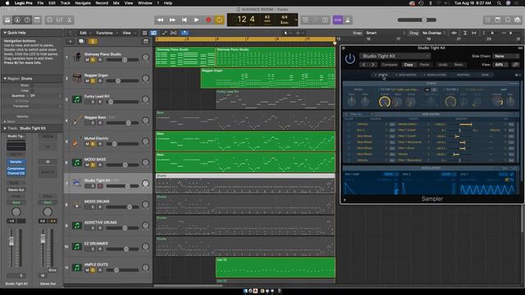The width and height of the screenshot is (525, 295).
Task: Click Compare button in Sampler plugin
Action: pos(390,65)
